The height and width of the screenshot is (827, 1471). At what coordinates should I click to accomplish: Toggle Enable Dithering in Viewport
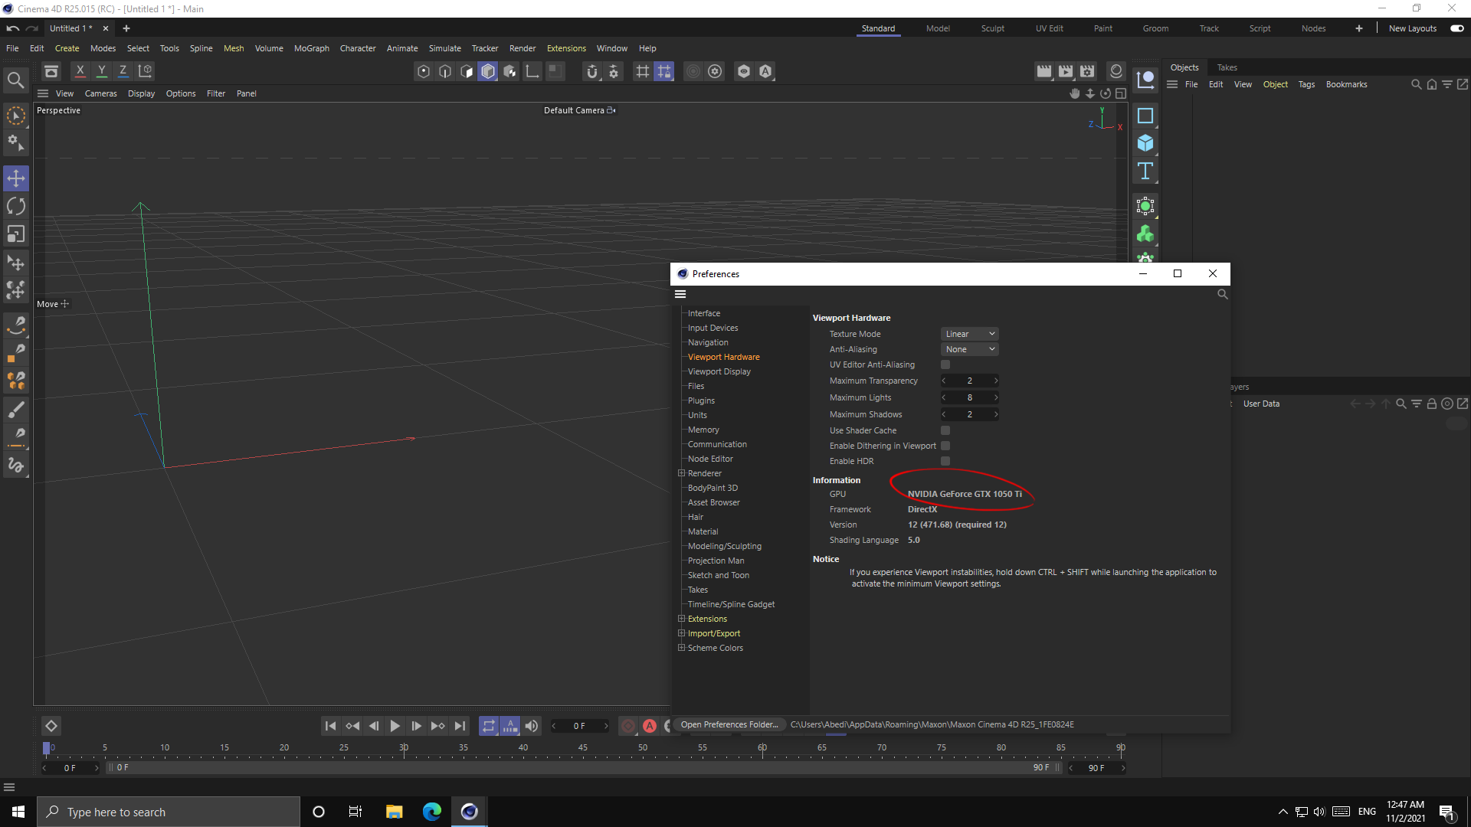coord(945,446)
